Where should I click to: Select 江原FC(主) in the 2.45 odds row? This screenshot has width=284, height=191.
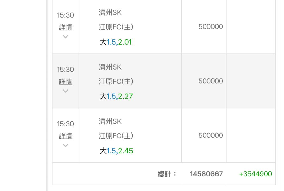click(116, 136)
